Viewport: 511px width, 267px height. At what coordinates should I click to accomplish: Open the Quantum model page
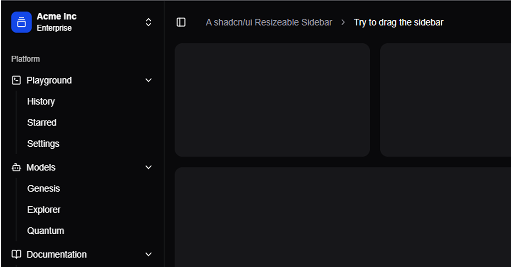pos(46,230)
